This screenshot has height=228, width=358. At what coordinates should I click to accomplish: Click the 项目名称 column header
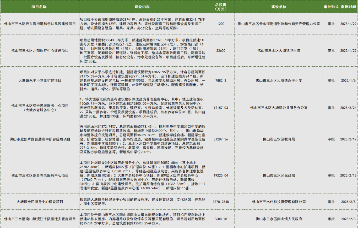(40, 7)
